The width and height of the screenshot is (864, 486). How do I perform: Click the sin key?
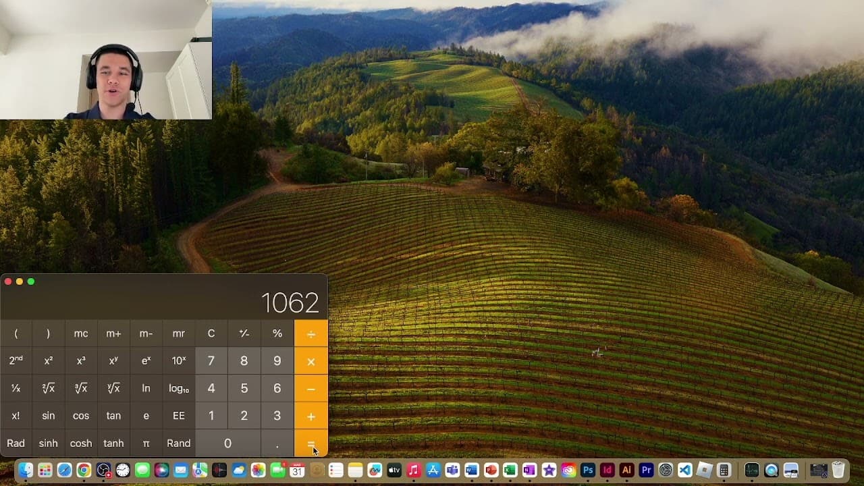pyautogui.click(x=49, y=416)
